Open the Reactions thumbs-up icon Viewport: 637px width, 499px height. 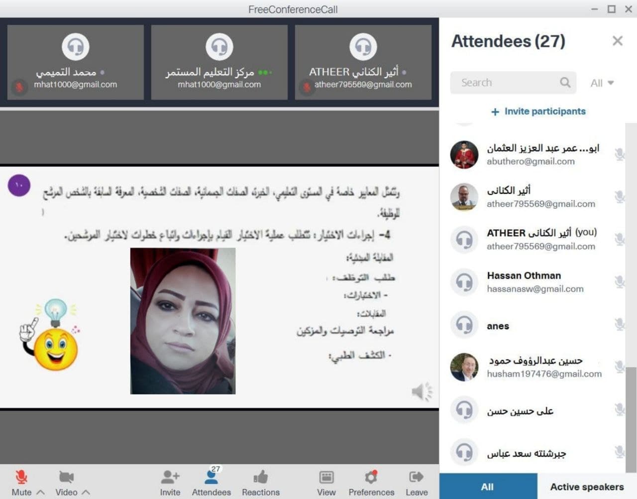pos(261,477)
